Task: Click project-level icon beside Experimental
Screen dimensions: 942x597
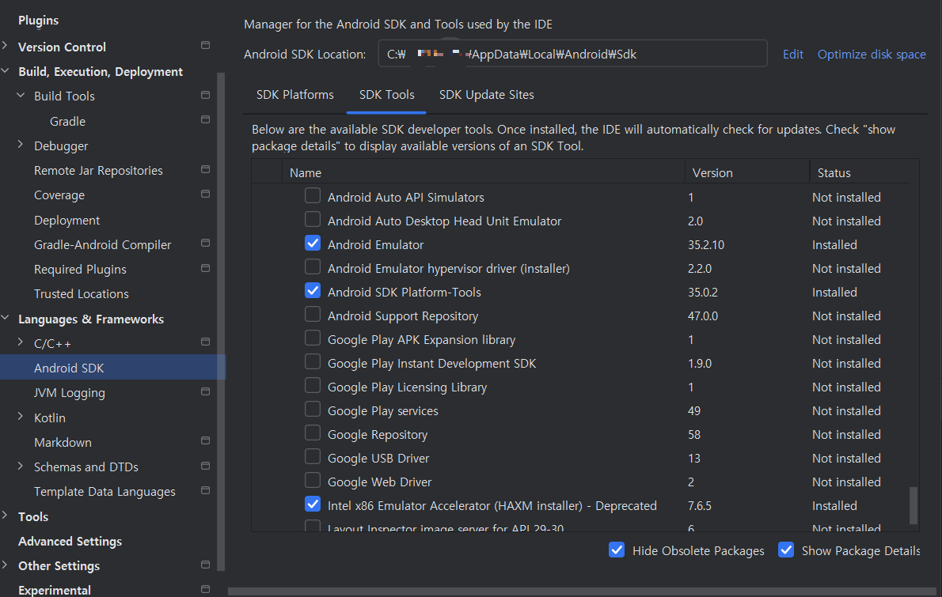Action: click(x=206, y=590)
